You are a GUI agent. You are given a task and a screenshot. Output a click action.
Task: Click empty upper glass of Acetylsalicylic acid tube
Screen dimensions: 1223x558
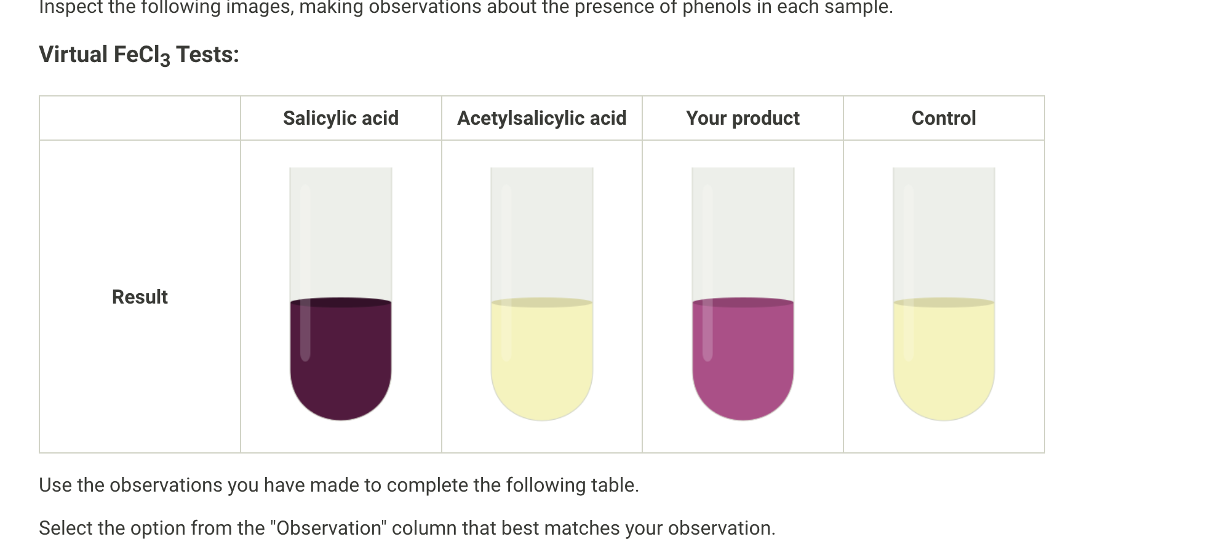(x=541, y=234)
